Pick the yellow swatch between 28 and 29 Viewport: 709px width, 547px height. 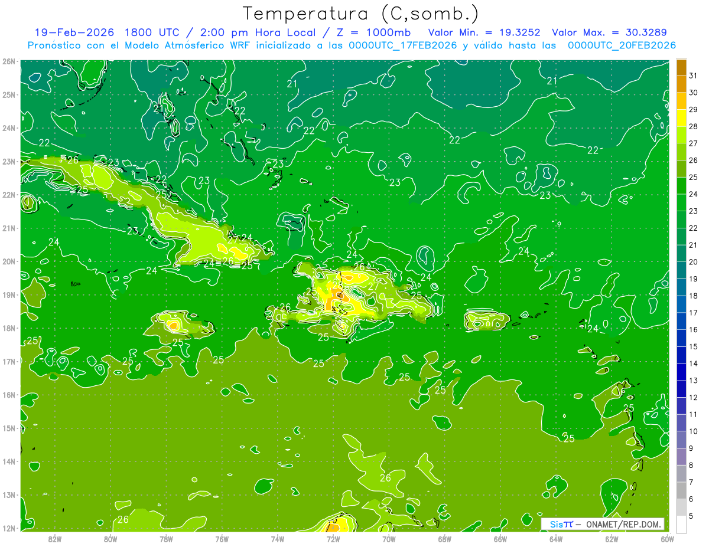point(681,118)
